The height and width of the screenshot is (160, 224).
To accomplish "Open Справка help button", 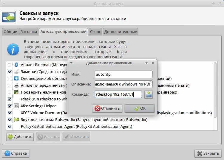I will 16,153.
